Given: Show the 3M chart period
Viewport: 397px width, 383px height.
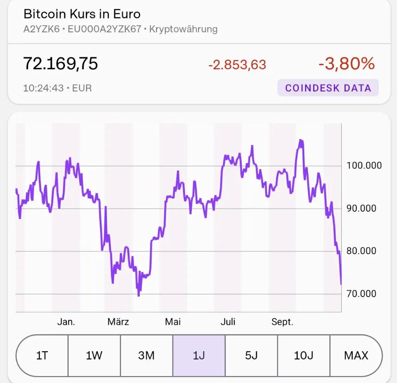Looking at the screenshot, I should pos(146,355).
